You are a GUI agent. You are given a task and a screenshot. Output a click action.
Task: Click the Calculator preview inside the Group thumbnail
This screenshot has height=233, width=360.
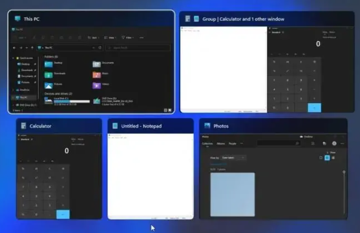311,69
